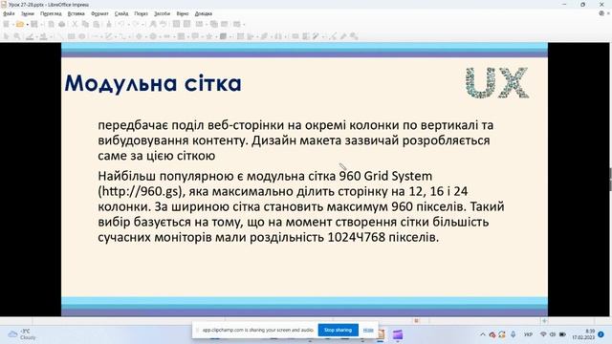
Task: Click the Cut scissors icon
Action: tap(75, 24)
